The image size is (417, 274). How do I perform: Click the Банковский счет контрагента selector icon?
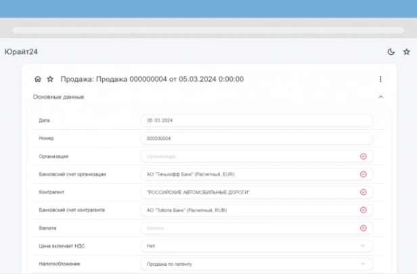363,210
